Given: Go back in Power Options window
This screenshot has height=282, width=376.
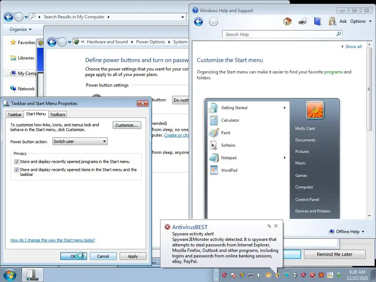Looking at the screenshot, I should pyautogui.click(x=52, y=42).
